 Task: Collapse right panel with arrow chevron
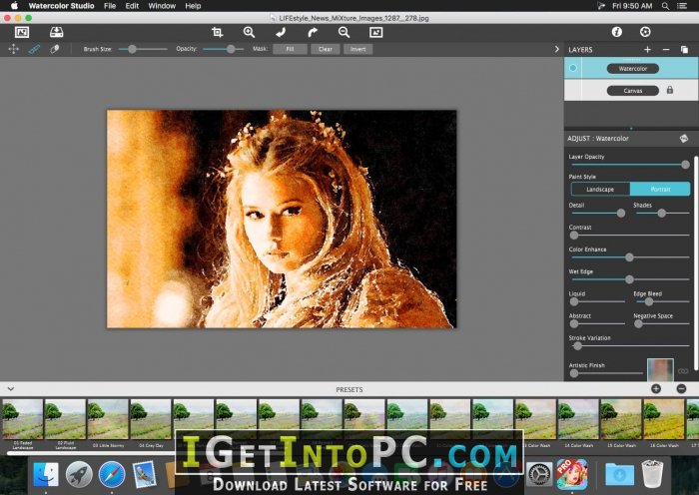tap(556, 49)
